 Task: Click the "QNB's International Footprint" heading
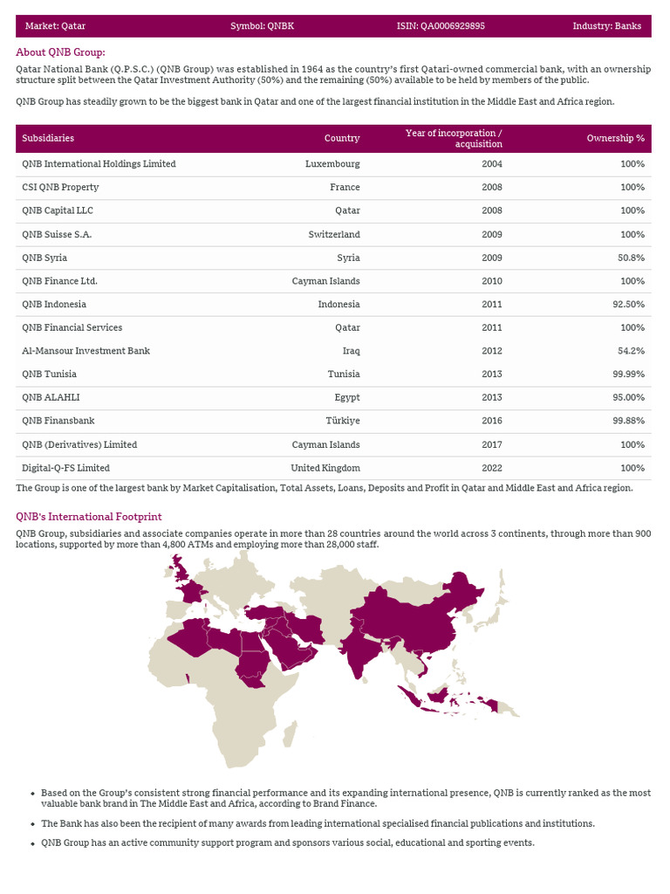coord(88,517)
